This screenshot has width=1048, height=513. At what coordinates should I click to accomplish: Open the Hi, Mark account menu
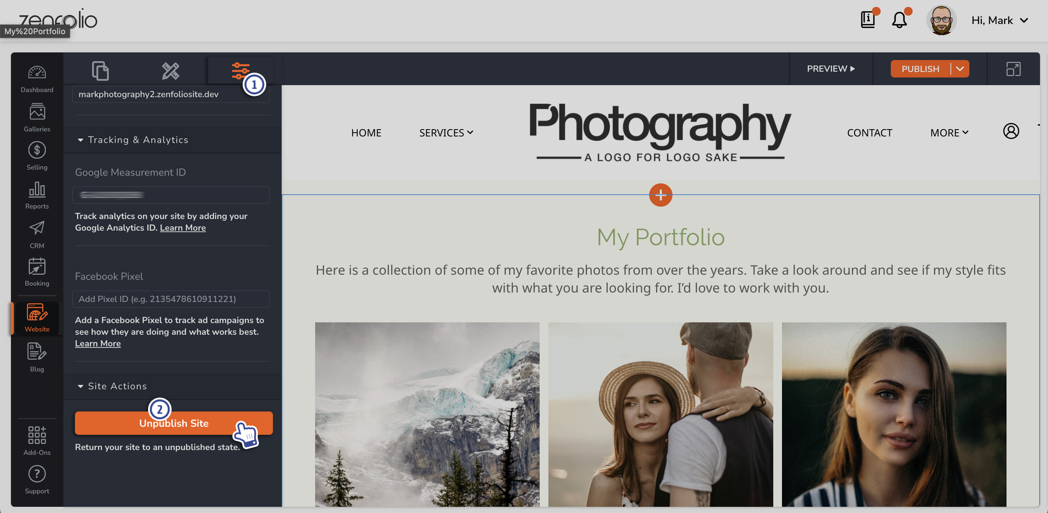pos(999,20)
